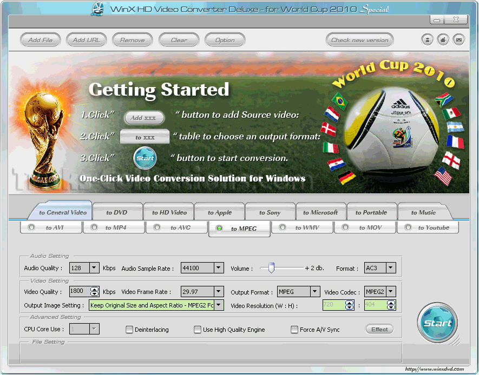Select the 'to MPEG' radio option

pyautogui.click(x=240, y=229)
